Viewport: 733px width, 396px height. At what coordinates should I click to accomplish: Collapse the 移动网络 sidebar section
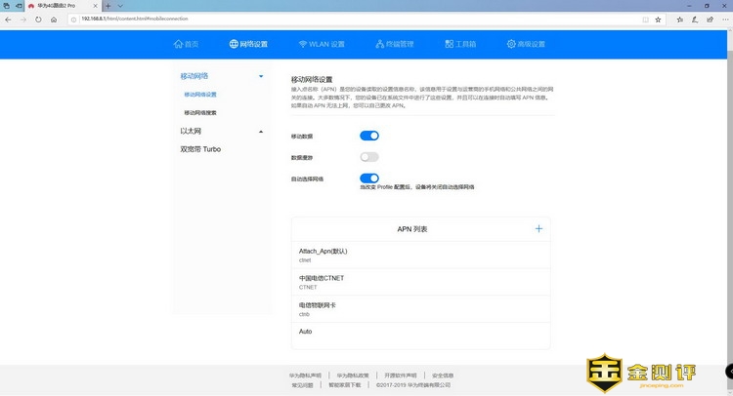point(260,76)
